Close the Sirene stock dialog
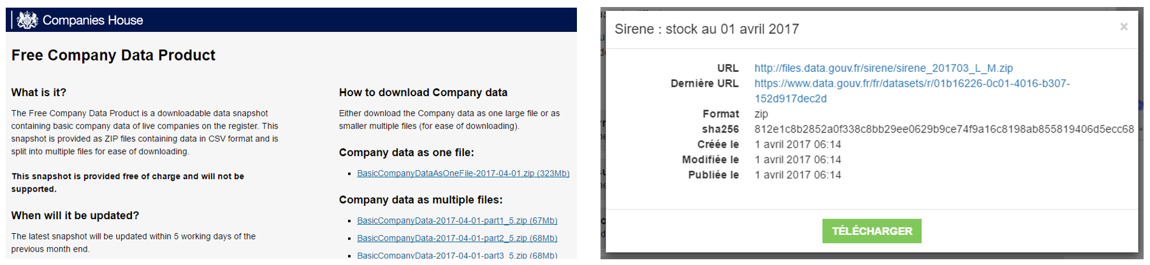This screenshot has width=1150, height=265. pyautogui.click(x=1124, y=27)
